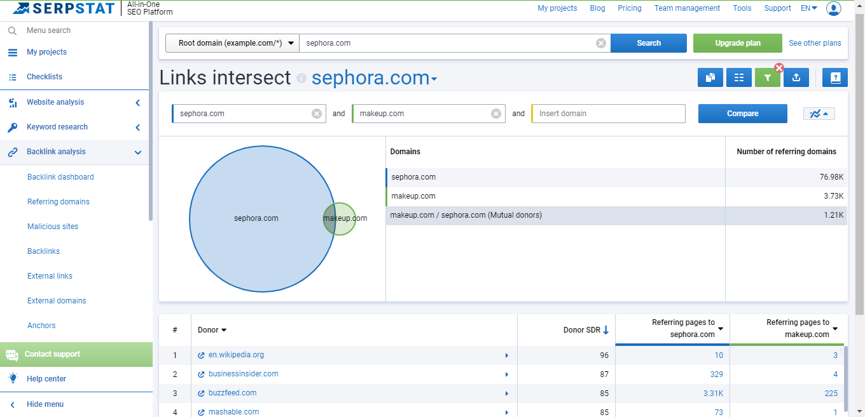Click the Website analysis chart icon
This screenshot has height=417, width=865.
click(x=12, y=102)
